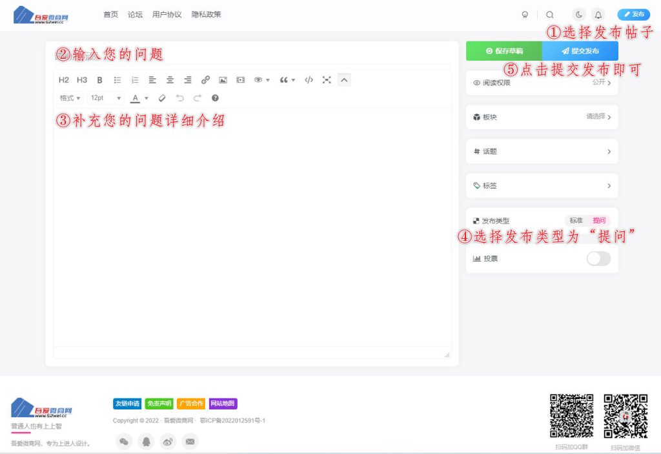This screenshot has width=661, height=454.
Task: Open the 格式 format dropdown
Action: point(70,98)
